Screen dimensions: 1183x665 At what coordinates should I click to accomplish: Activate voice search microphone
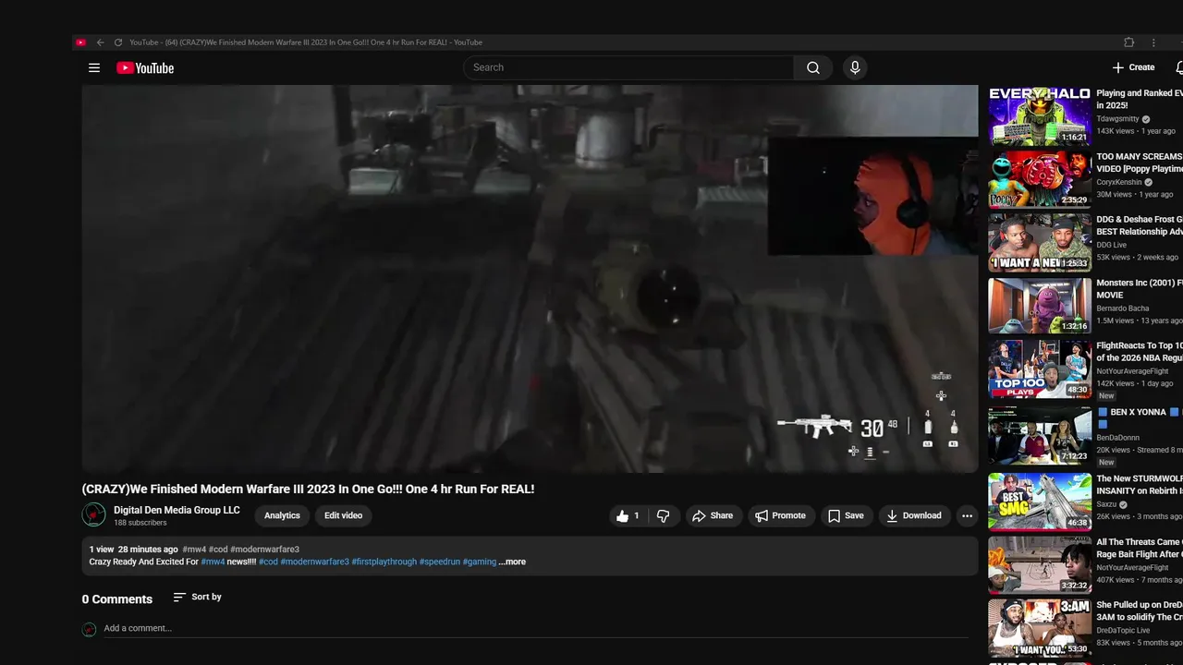(855, 67)
